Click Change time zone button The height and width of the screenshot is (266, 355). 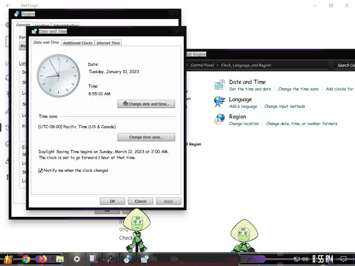146,137
